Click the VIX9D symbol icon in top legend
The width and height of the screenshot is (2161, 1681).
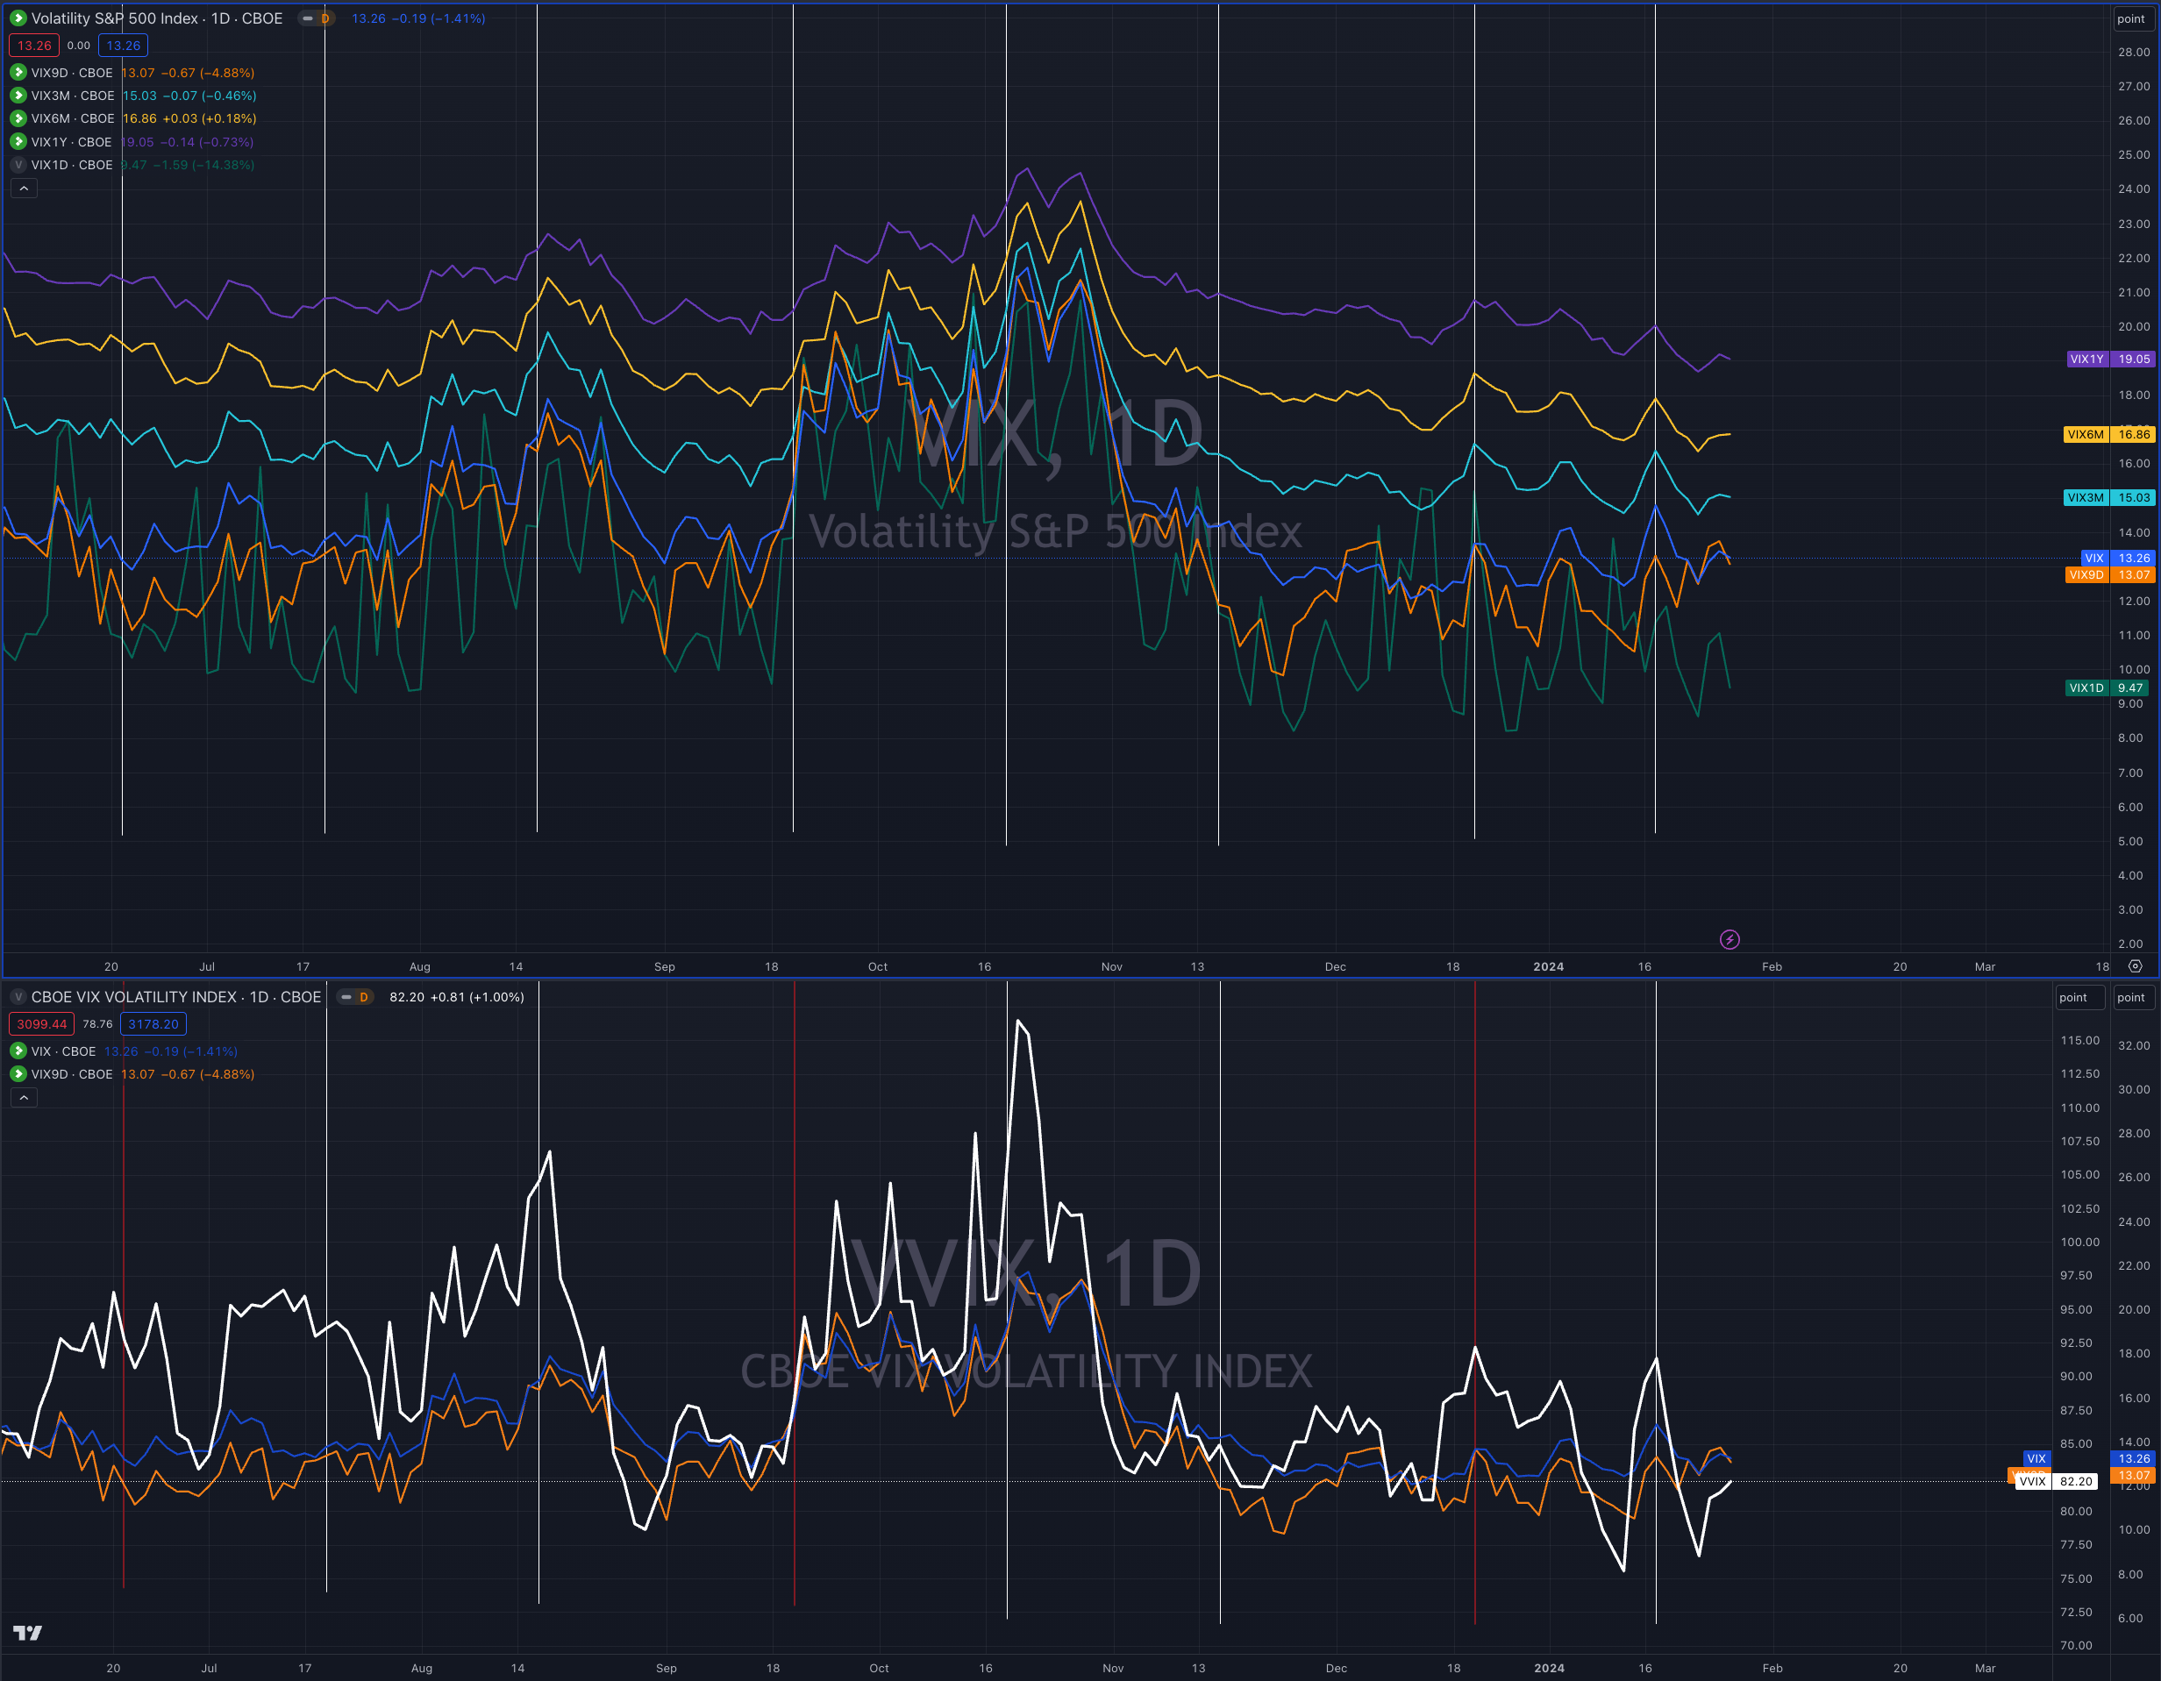18,72
